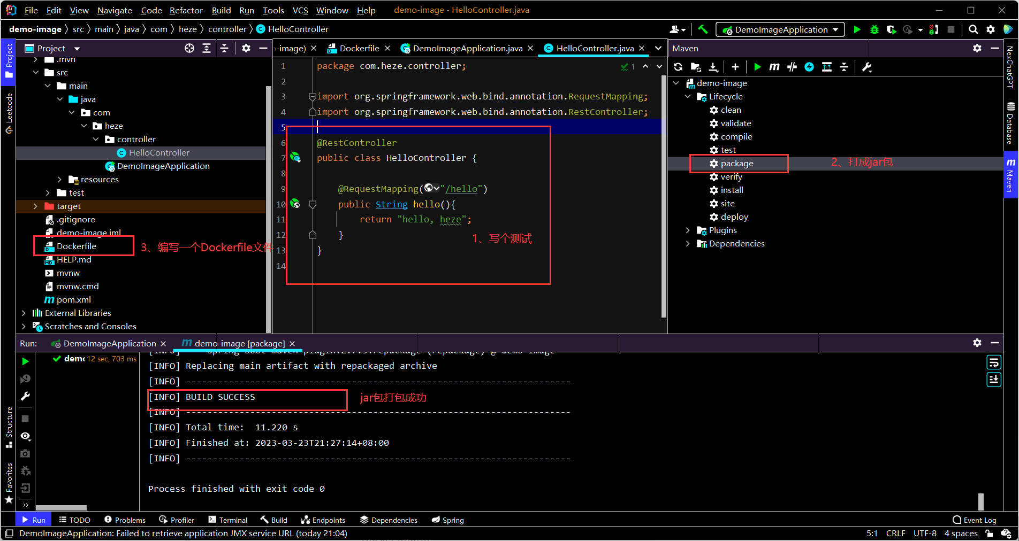
Task: Toggle Maven offline mode
Action: click(792, 67)
